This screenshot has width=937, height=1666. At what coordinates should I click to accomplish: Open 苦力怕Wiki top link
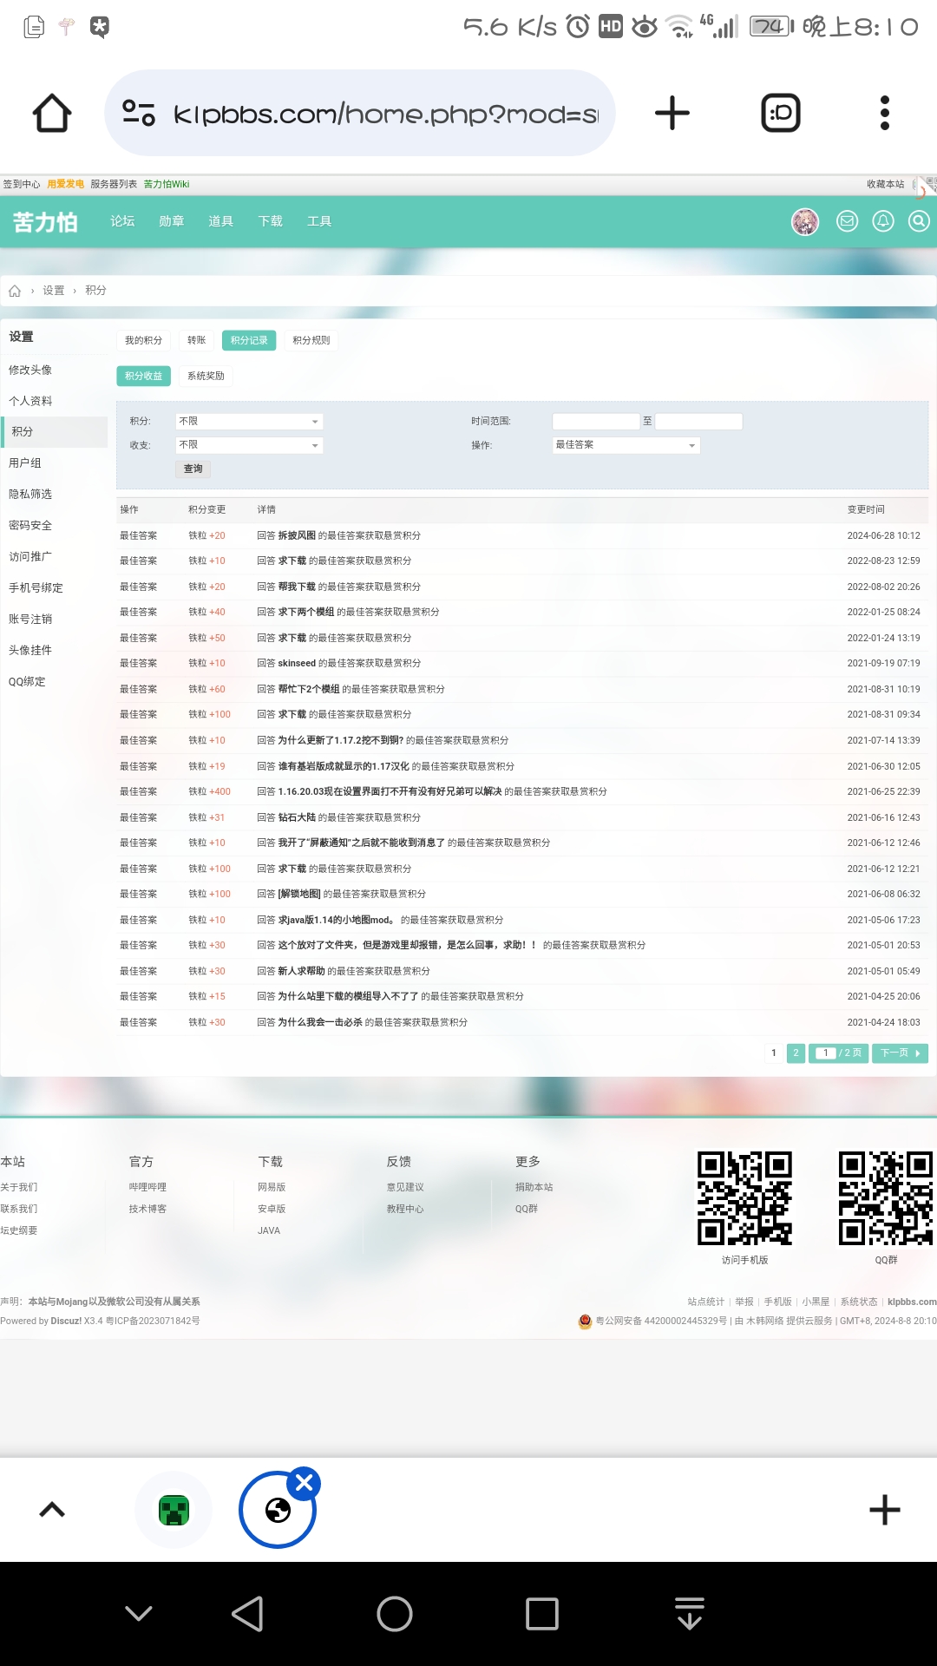point(167,184)
